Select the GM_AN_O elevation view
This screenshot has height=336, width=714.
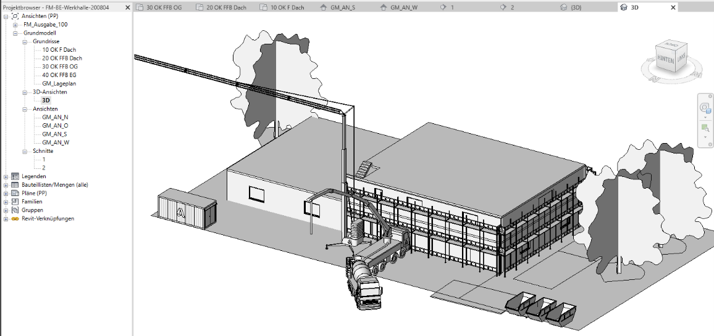pyautogui.click(x=55, y=125)
